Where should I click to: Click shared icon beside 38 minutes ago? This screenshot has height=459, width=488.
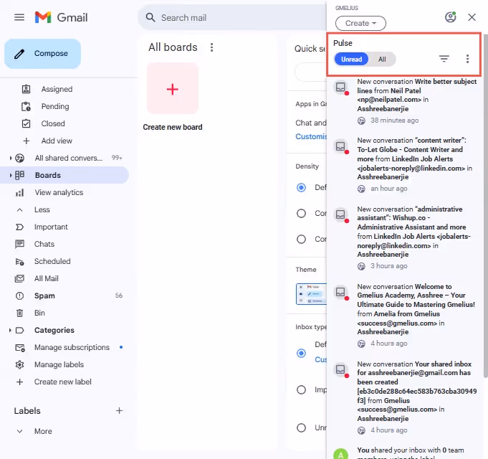pos(361,120)
